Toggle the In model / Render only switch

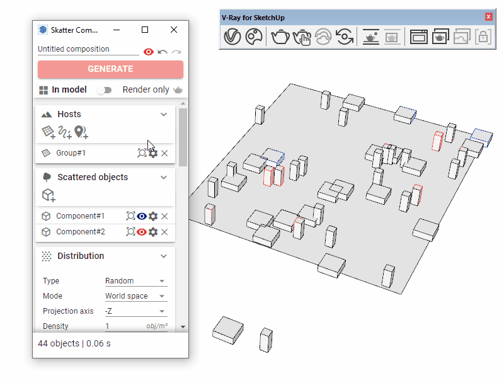104,90
